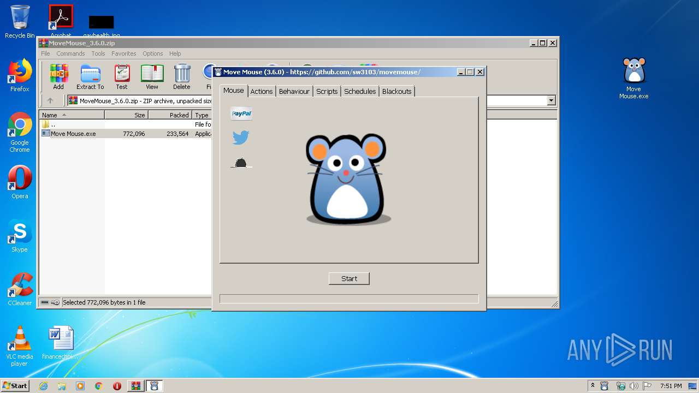Sort WinRAR list by Packed column
The image size is (699, 393).
click(170, 115)
